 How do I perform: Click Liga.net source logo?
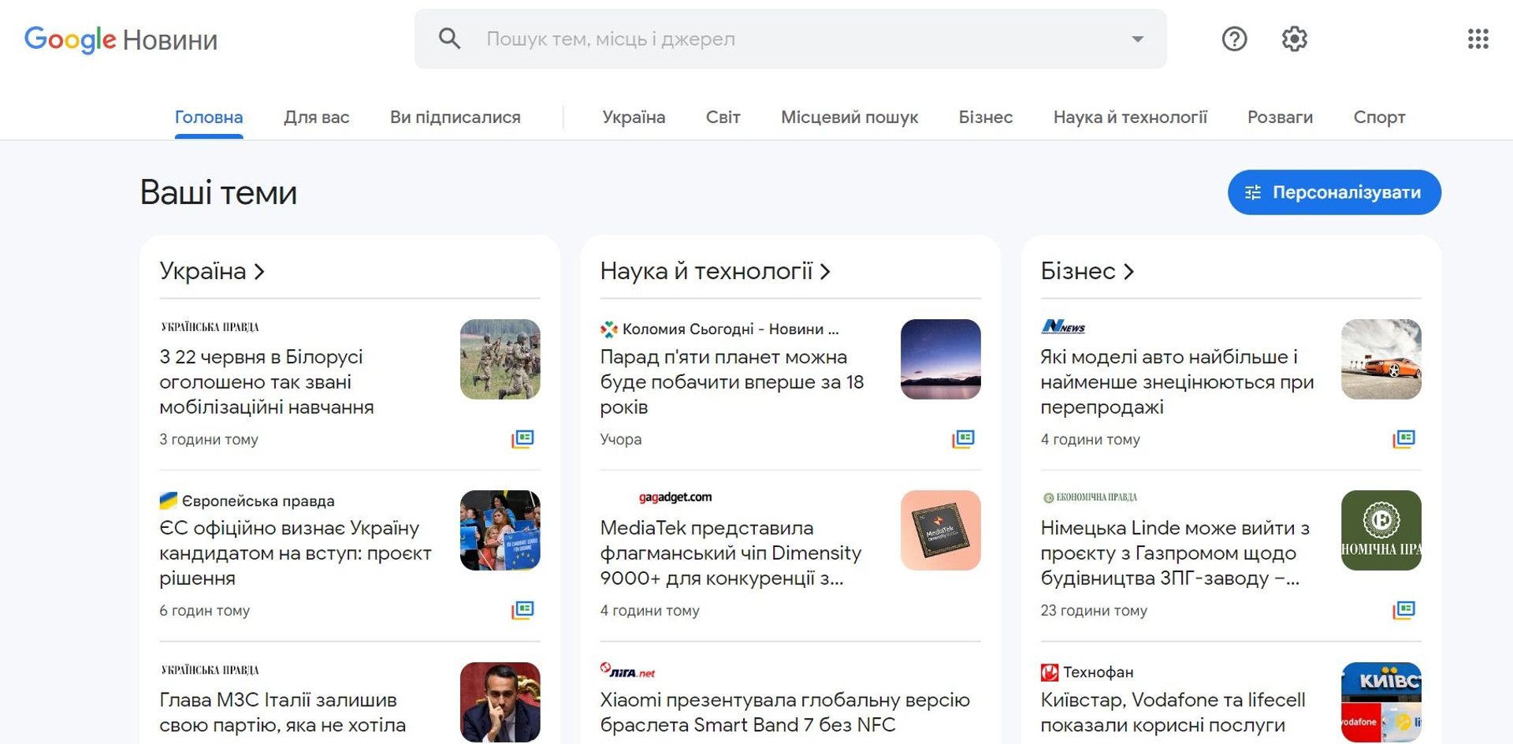coord(628,671)
